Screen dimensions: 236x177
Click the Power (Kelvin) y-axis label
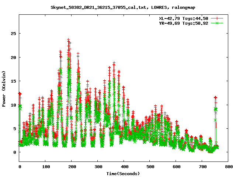(4, 88)
